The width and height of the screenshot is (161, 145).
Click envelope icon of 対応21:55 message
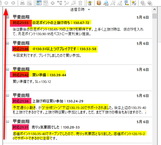click(8, 17)
